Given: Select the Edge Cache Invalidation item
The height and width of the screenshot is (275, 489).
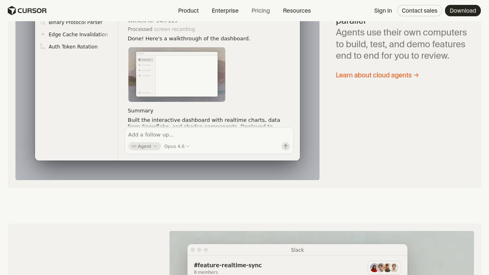Looking at the screenshot, I should pyautogui.click(x=78, y=35).
